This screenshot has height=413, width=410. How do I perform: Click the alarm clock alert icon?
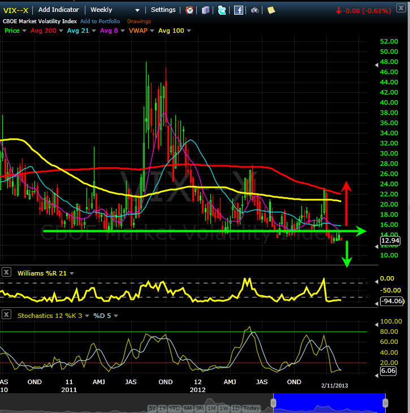[x=189, y=10]
